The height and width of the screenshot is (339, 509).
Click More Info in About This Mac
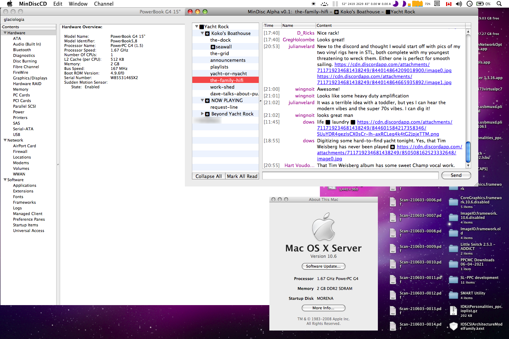click(323, 308)
